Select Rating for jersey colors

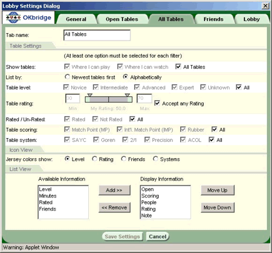pyautogui.click(x=94, y=159)
